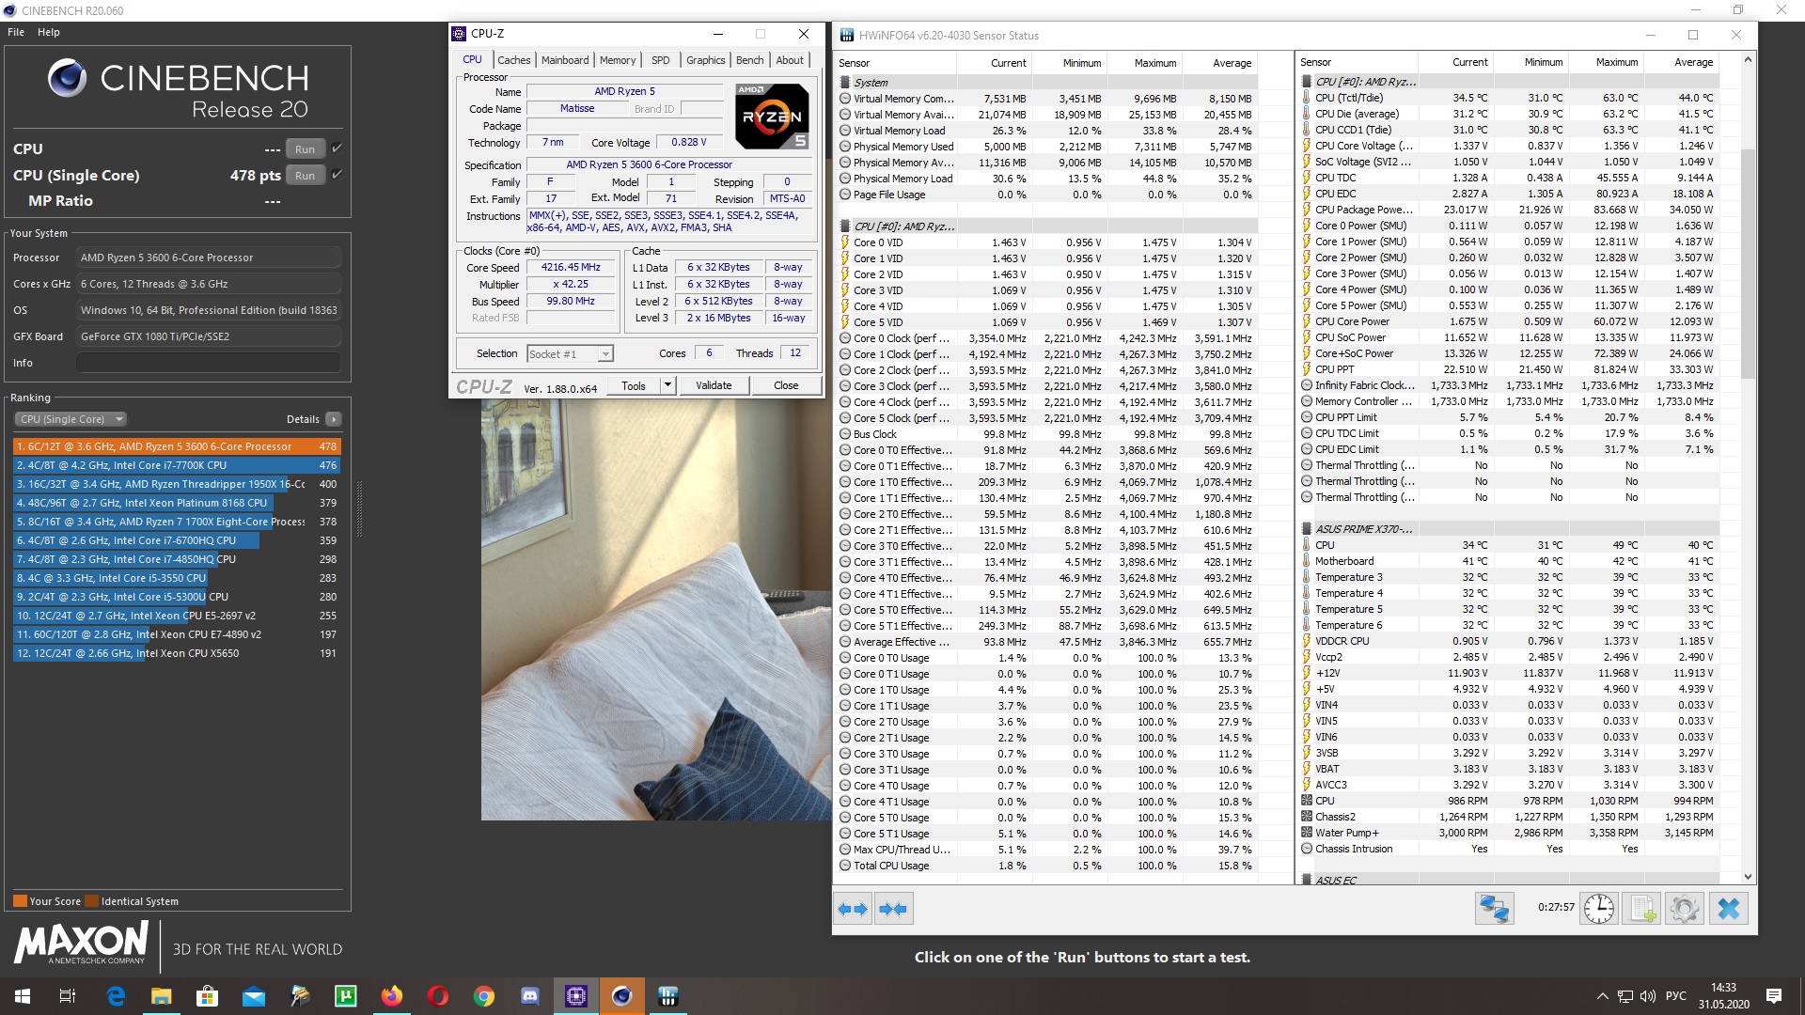Screen dimensions: 1805x1015
Task: Switch to the Memory tab in CPU-Z
Action: tap(617, 60)
